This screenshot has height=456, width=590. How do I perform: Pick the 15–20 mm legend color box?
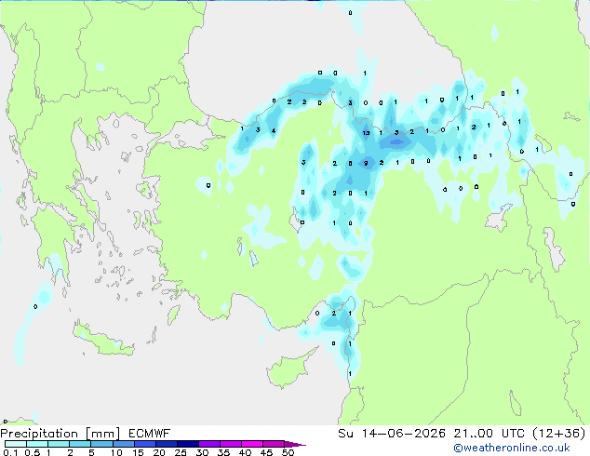[x=144, y=444]
